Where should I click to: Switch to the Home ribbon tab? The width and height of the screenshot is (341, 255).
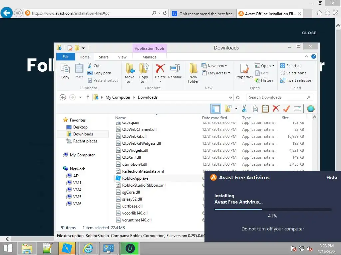tap(84, 57)
